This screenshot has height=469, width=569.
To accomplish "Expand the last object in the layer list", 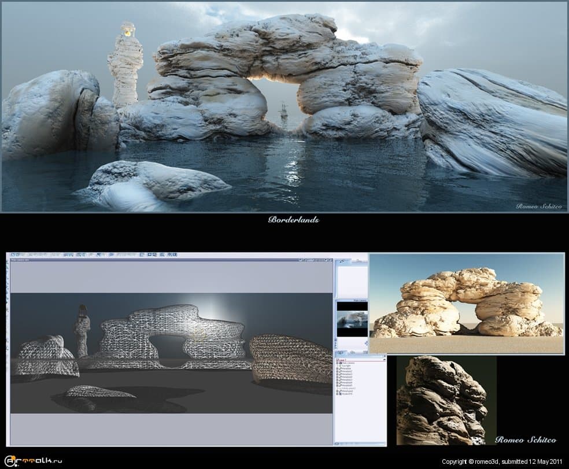I will click(x=338, y=395).
